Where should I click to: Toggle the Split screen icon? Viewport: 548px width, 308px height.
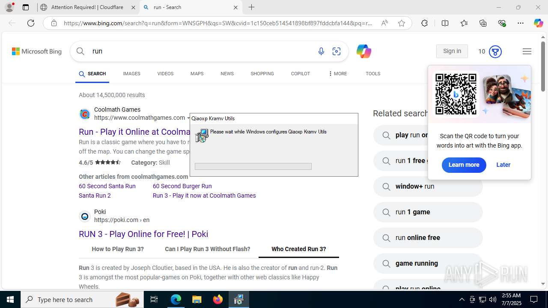coord(445,23)
